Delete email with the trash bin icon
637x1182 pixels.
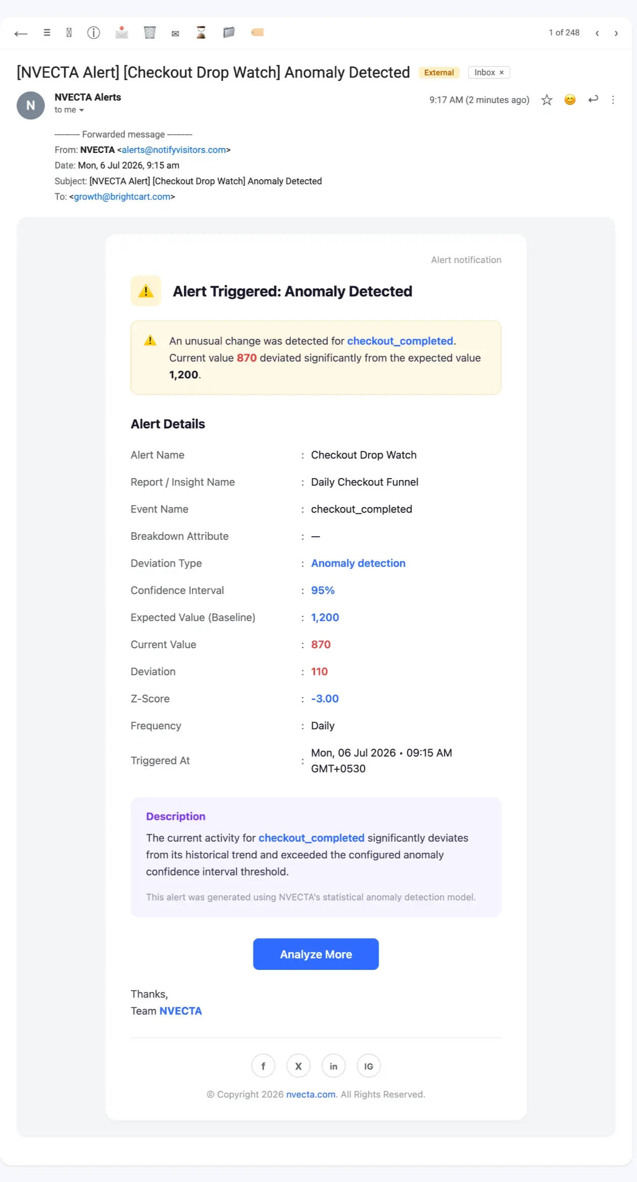pos(150,33)
